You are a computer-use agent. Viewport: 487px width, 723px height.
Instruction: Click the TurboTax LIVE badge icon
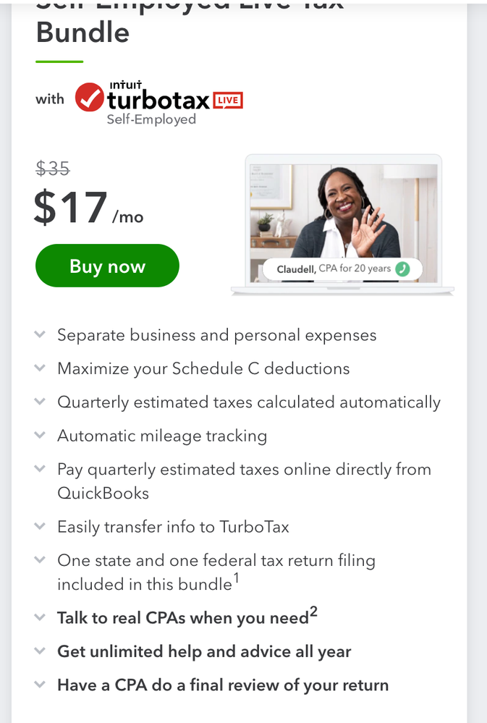(228, 100)
